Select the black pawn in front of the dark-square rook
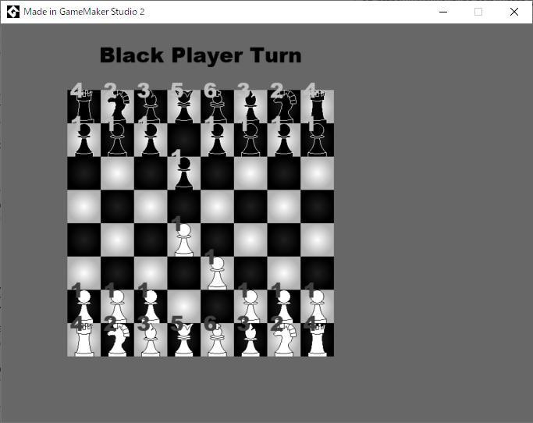 84,140
